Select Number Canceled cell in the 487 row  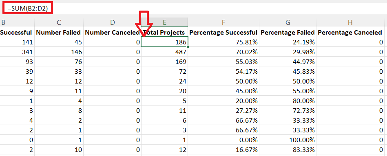pyautogui.click(x=112, y=52)
